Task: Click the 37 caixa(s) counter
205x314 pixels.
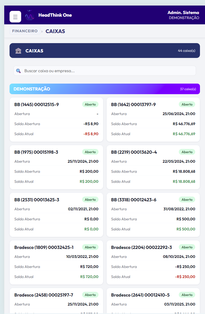Action: [188, 89]
